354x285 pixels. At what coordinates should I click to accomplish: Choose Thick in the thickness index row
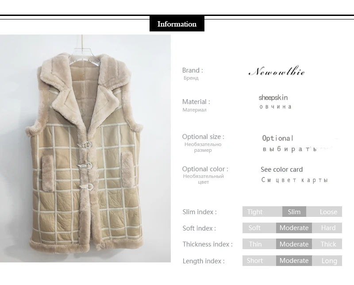(327, 244)
